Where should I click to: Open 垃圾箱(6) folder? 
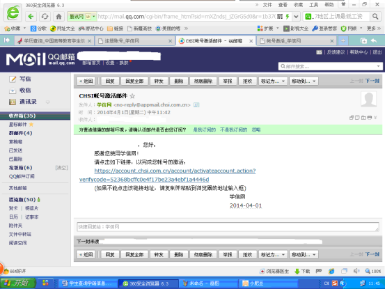coord(20,168)
